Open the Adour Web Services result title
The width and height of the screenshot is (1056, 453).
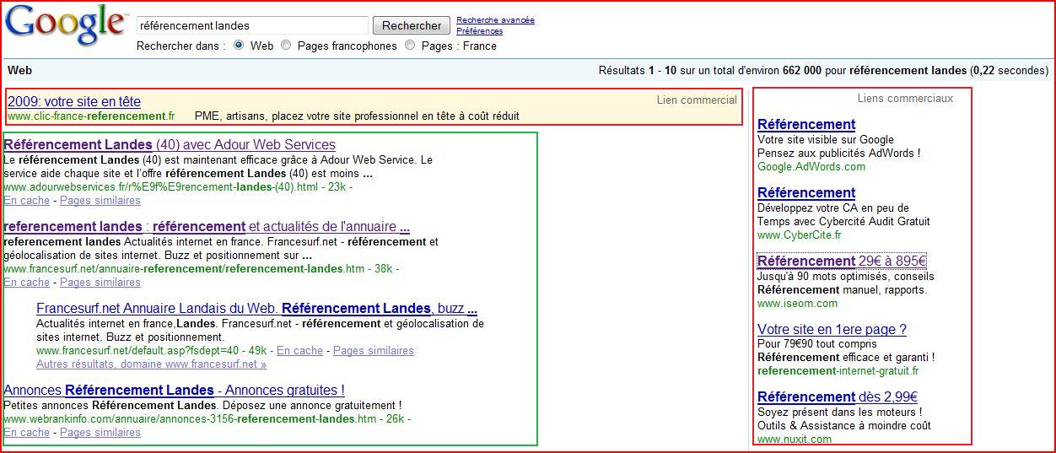[x=170, y=145]
